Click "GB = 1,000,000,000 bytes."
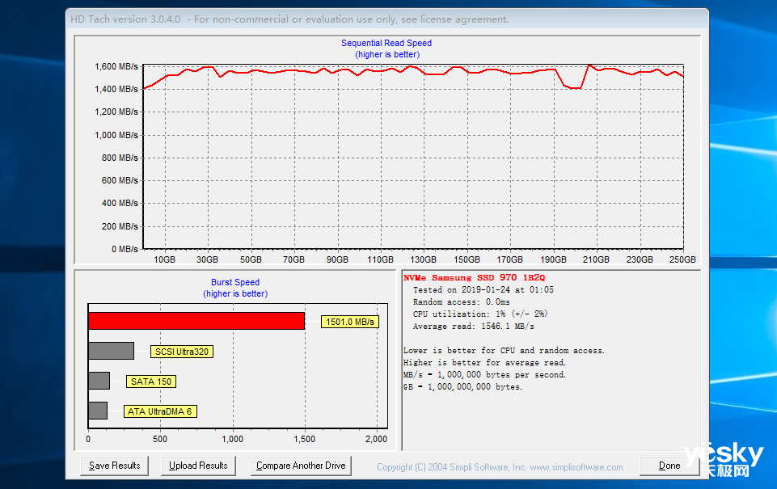 pyautogui.click(x=462, y=387)
